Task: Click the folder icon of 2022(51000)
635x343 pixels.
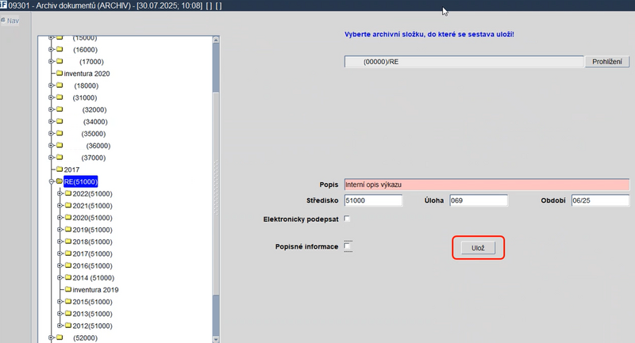Action: pyautogui.click(x=68, y=193)
